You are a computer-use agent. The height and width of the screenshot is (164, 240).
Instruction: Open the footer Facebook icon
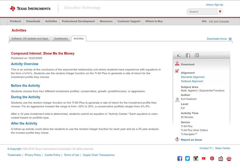pyautogui.click(x=180, y=159)
